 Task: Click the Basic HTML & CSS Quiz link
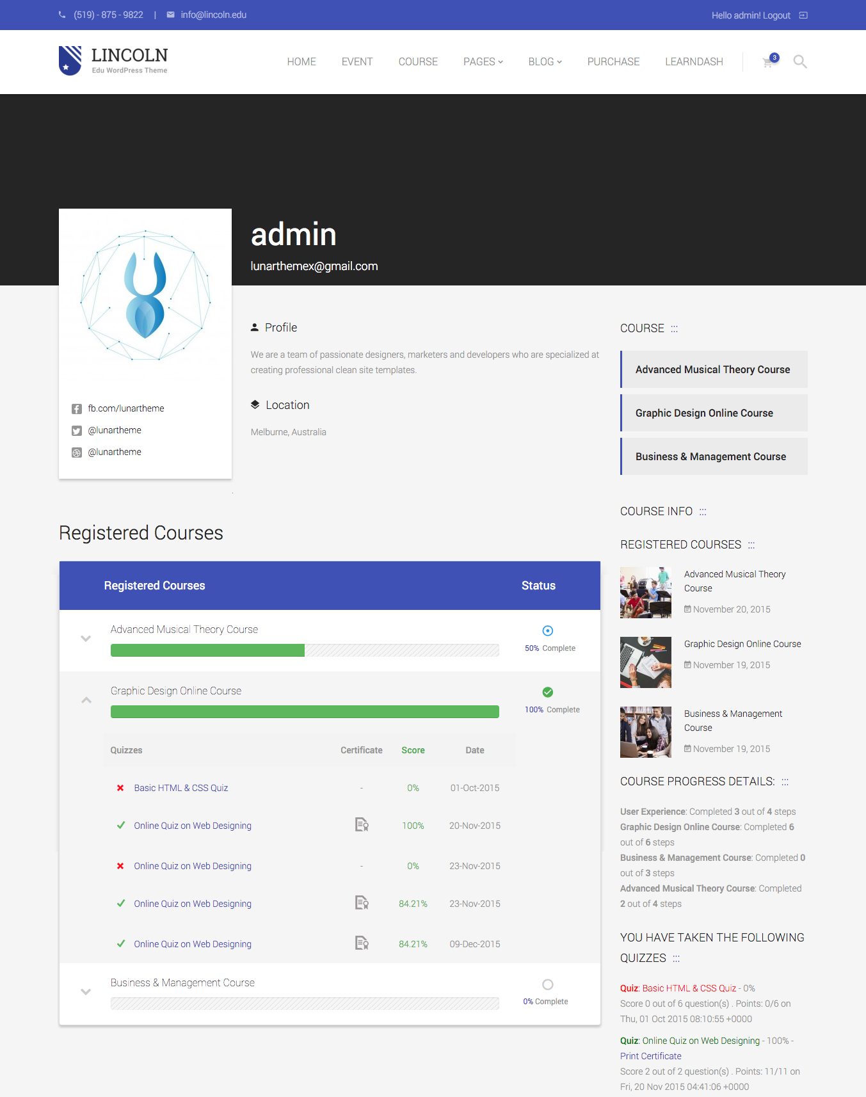(181, 788)
